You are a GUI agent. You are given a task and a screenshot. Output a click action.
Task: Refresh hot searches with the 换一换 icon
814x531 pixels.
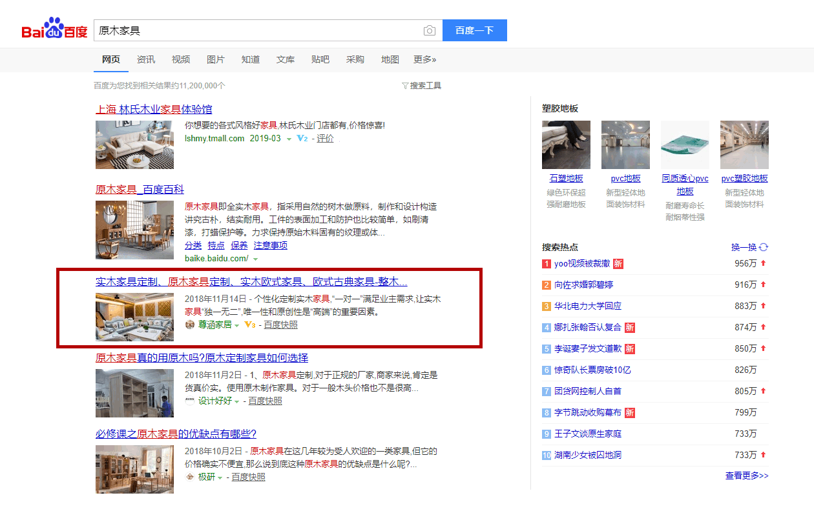(x=764, y=247)
